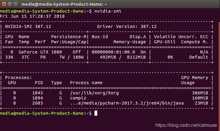
Task: Click the 'GPU Memory' header in processes table
Action: [x=194, y=78]
